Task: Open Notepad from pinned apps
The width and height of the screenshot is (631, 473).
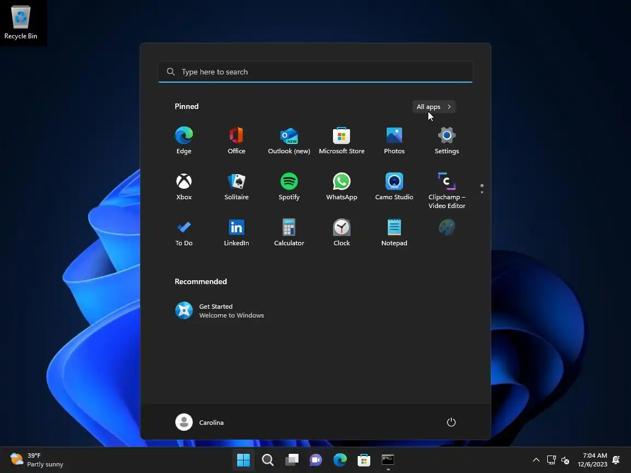Action: click(x=394, y=232)
